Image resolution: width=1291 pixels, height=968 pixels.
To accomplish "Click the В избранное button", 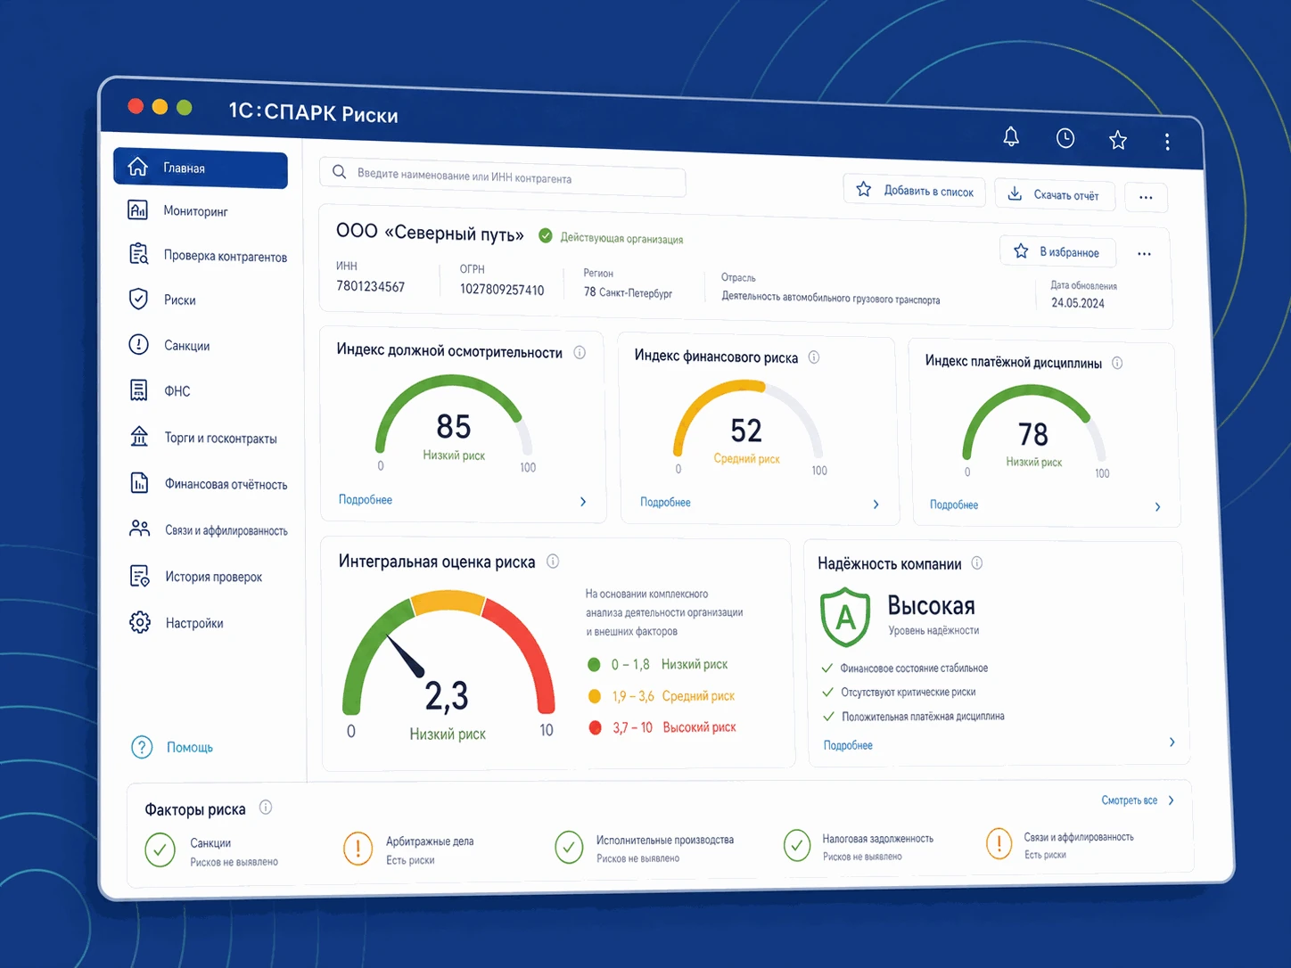I will click(1057, 252).
